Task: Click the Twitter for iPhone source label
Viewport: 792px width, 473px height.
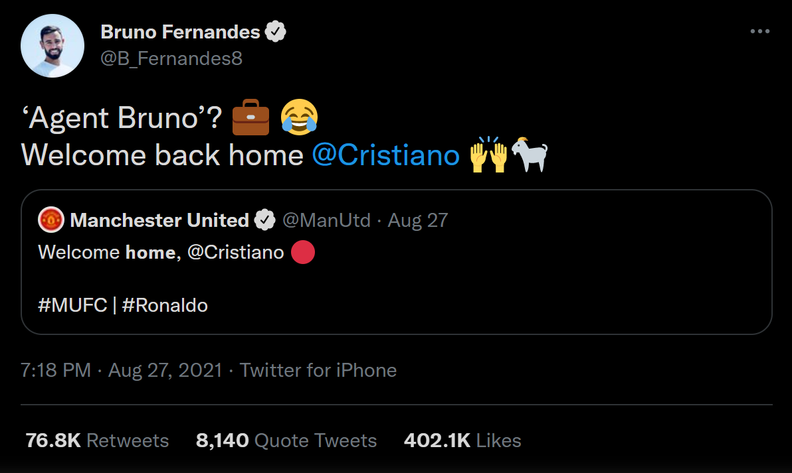Action: coord(318,370)
